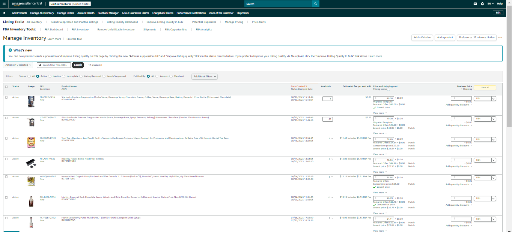The height and width of the screenshot is (232, 512).
Task: Open the Sbux bottle and pump combo thumbnail
Action: click(x=31, y=122)
